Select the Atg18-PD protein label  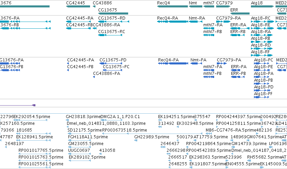[x=264, y=87]
